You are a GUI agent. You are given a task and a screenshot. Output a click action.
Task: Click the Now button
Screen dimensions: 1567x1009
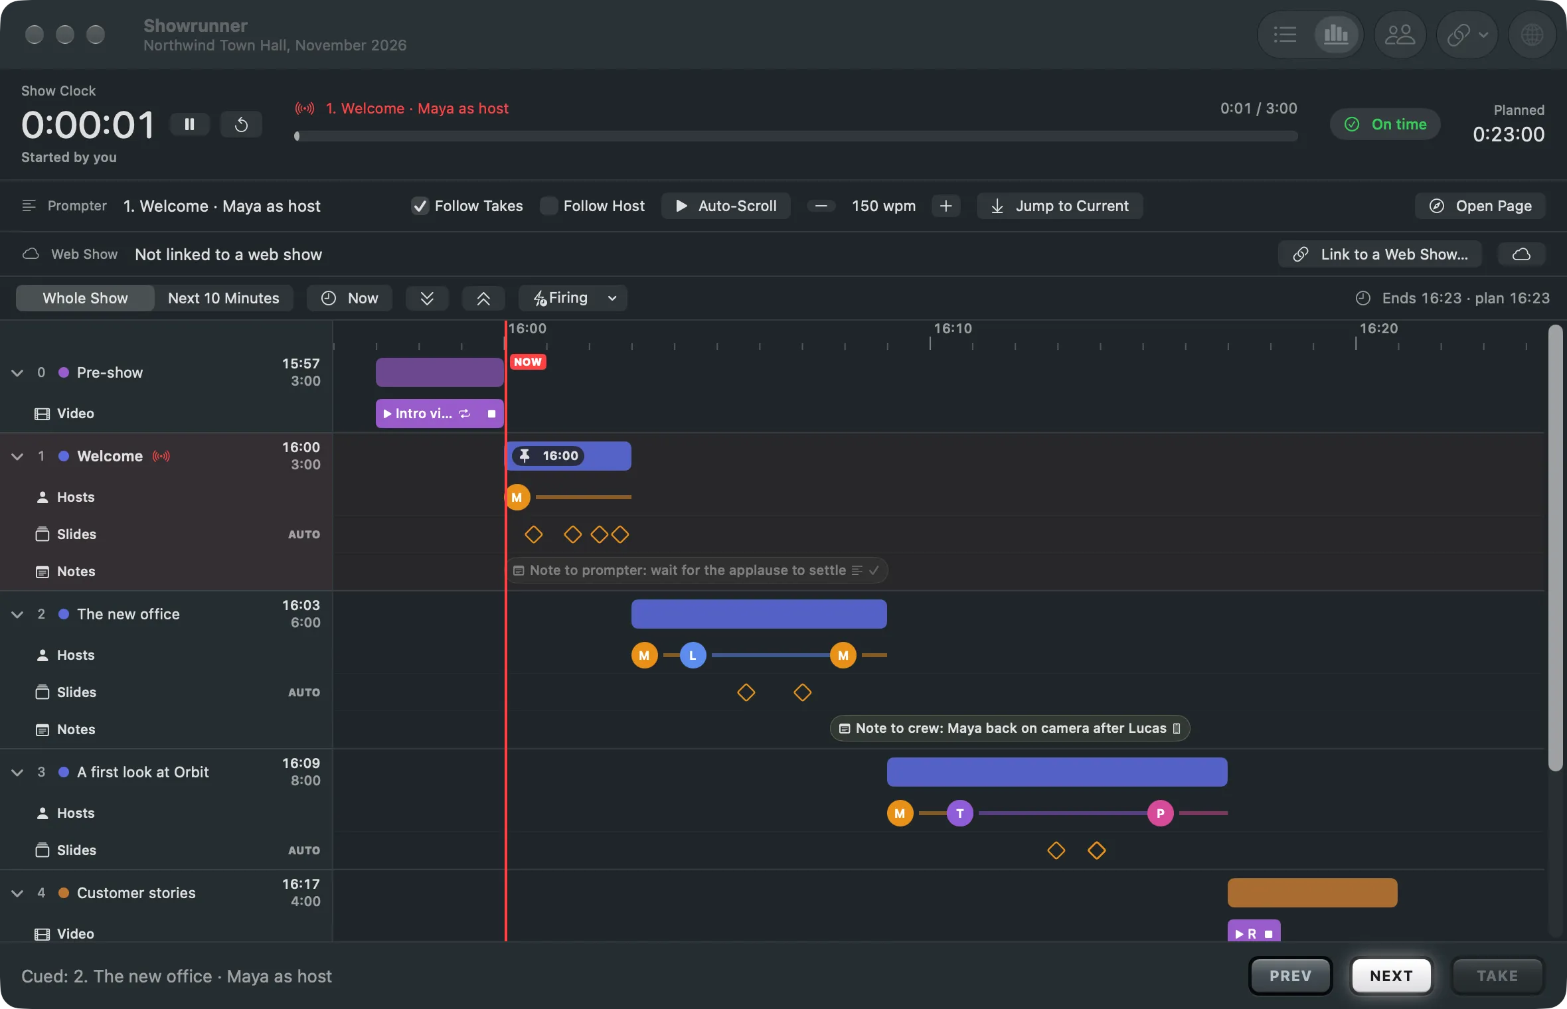pyautogui.click(x=349, y=298)
